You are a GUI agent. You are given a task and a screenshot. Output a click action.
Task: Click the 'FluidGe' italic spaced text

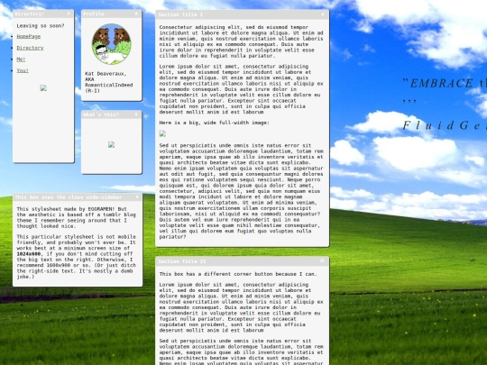click(445, 125)
